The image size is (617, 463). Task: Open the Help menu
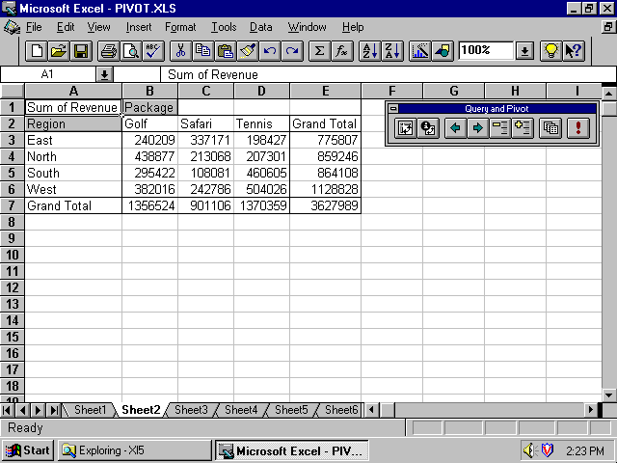tap(353, 27)
